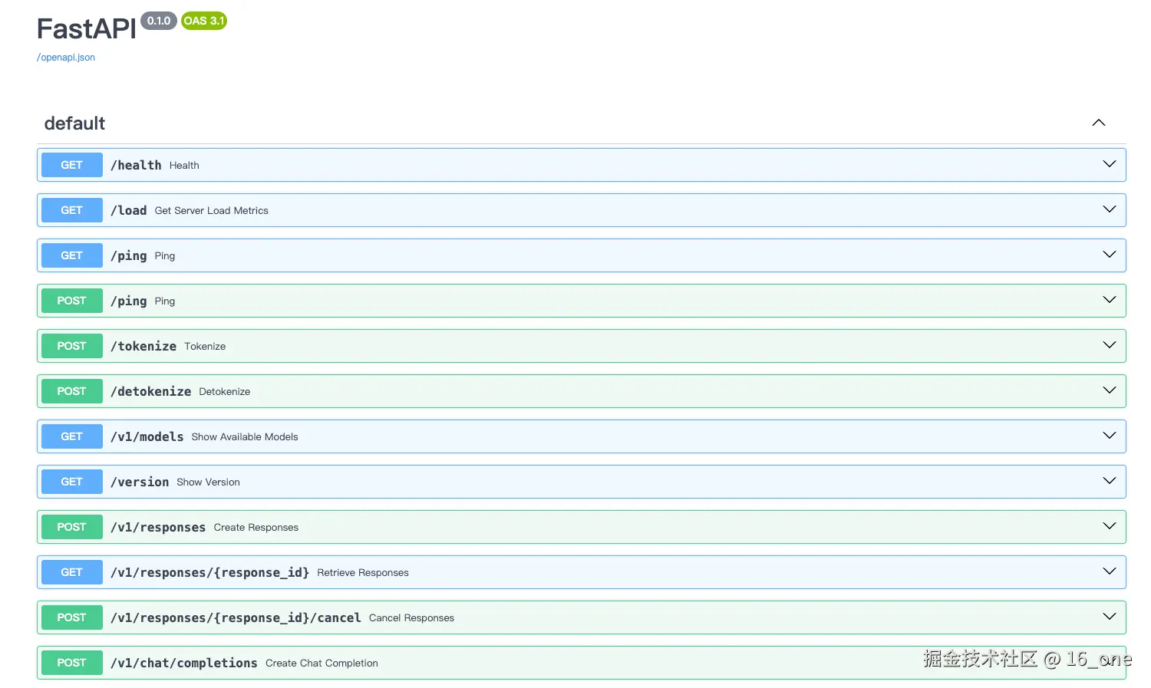Click the POST badge for /detokenize
Screen dimensions: 1151x688
click(x=71, y=391)
